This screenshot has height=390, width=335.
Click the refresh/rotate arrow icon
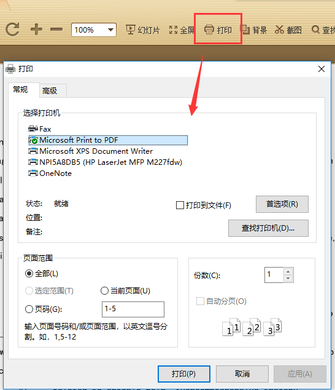[x=12, y=30]
